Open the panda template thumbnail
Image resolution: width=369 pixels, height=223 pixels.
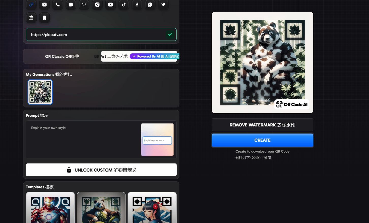click(101, 208)
